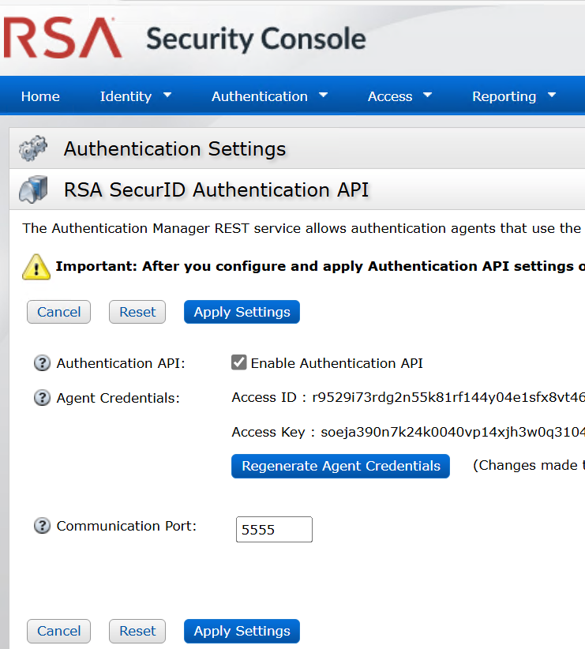Go to the Home tab
Viewport: 585px width, 649px height.
click(x=40, y=96)
